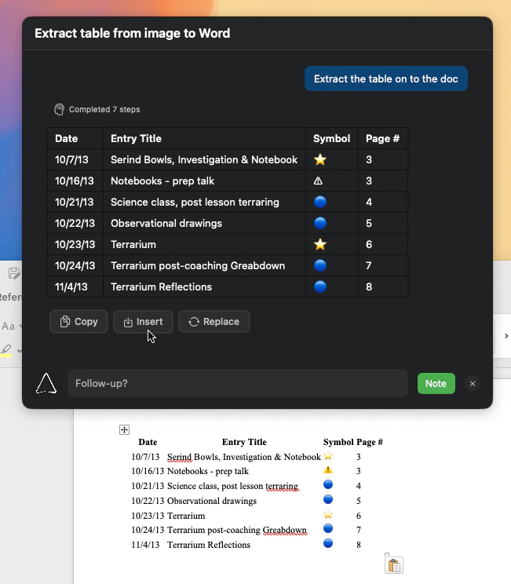Screen dimensions: 511x584
Task: Click the Replace button
Action: 214,321
